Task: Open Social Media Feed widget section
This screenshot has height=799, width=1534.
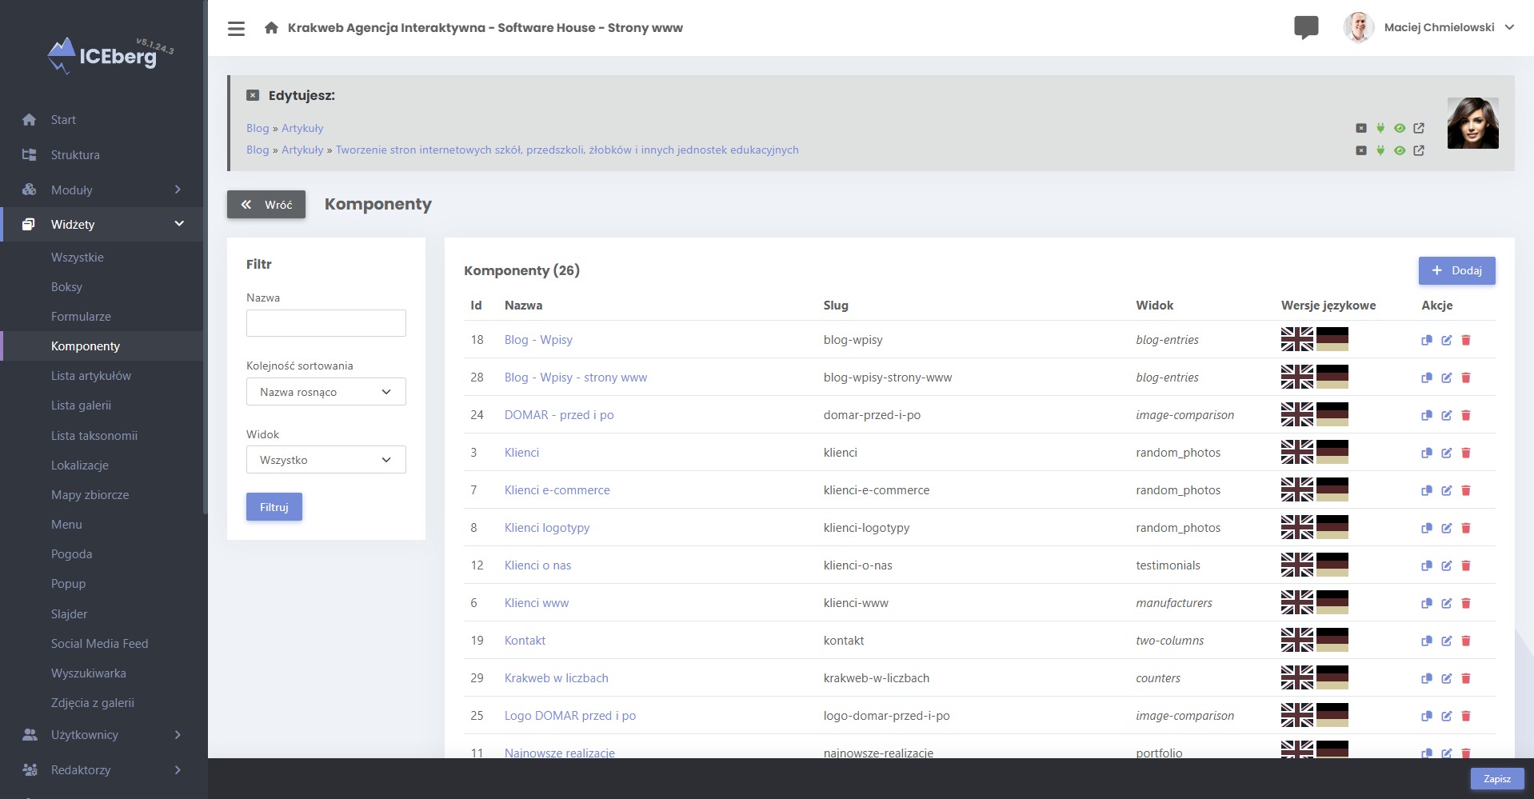Action: [x=99, y=644]
